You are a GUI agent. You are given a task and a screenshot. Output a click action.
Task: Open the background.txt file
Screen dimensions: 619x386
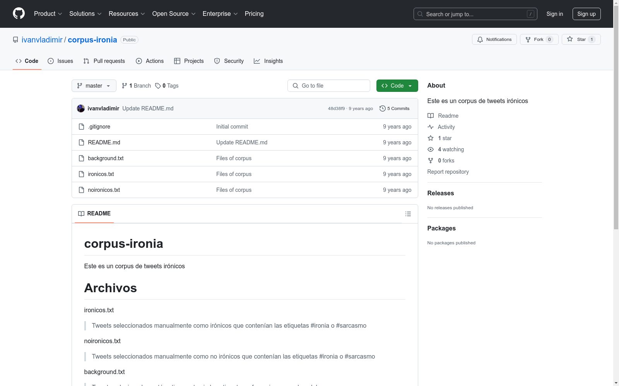tap(106, 158)
